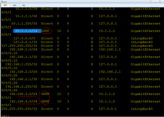Select the highlighted 20.1.1.0/24 route entry
Image resolution: width=164 pixels, height=117 pixels.
27,31
